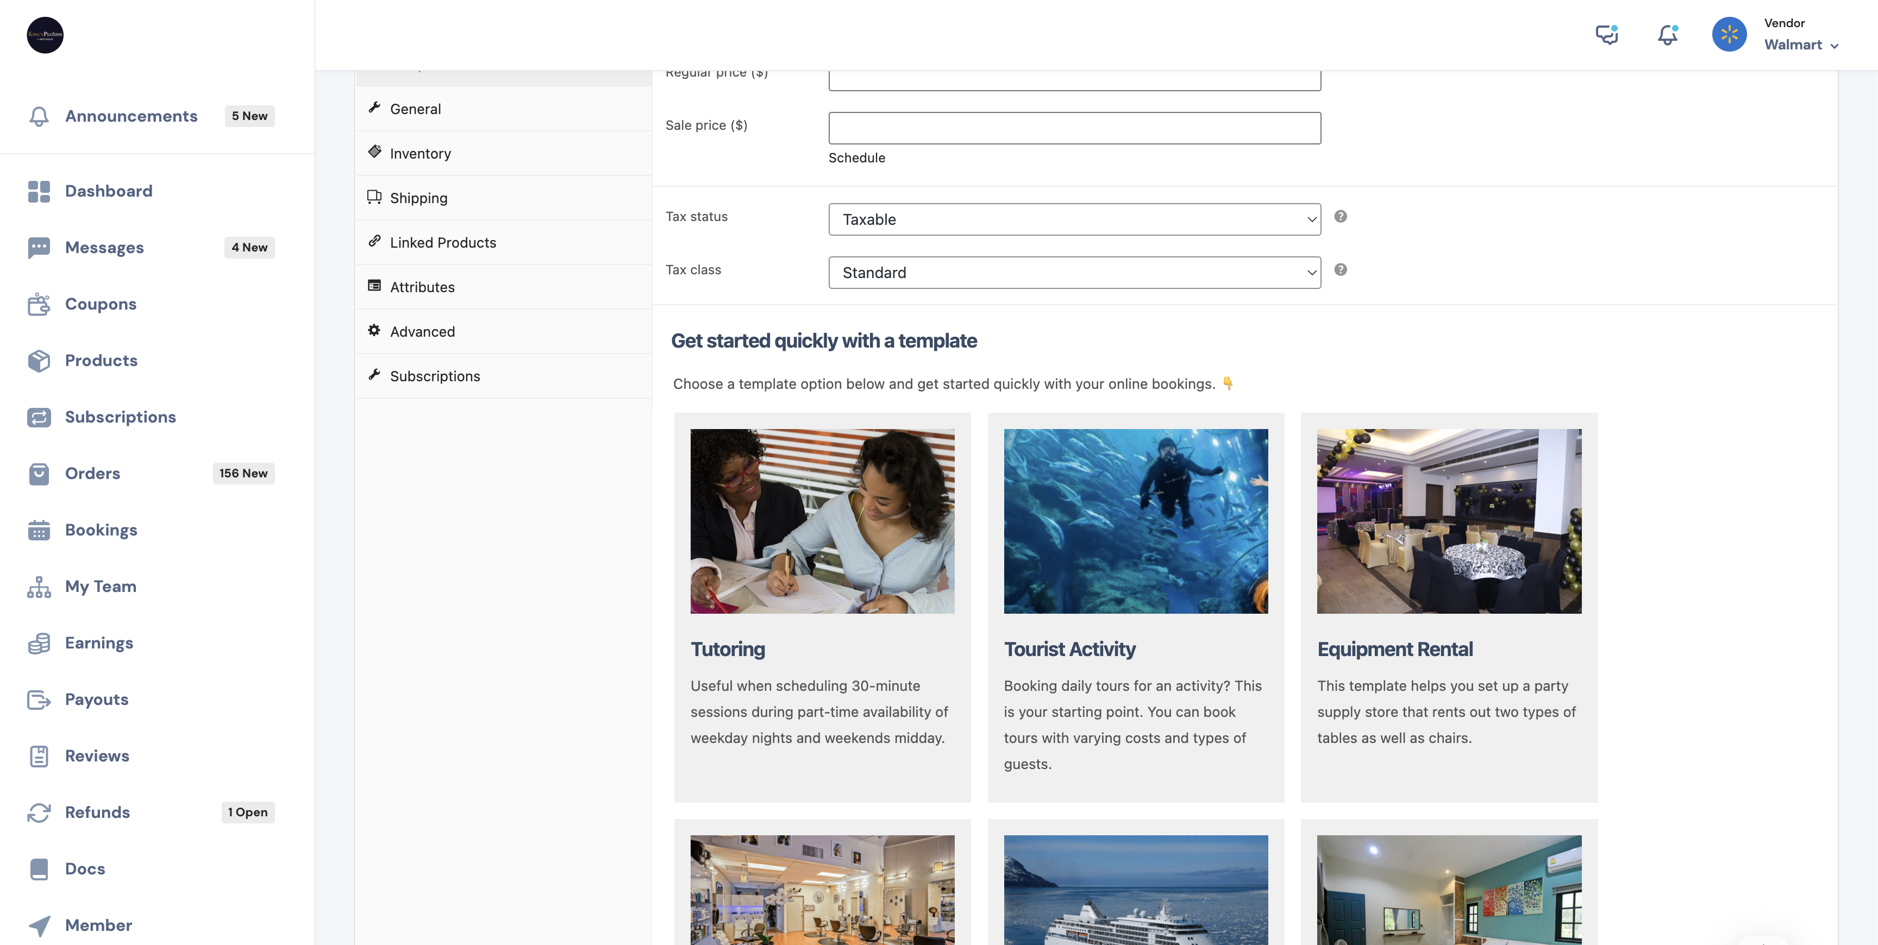The image size is (1878, 945).
Task: Click the Bookings calendar icon
Action: tap(39, 530)
